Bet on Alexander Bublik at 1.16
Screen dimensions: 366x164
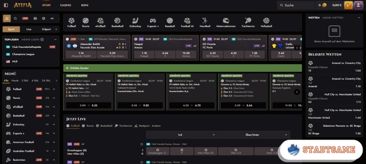pyautogui.click(x=81, y=54)
